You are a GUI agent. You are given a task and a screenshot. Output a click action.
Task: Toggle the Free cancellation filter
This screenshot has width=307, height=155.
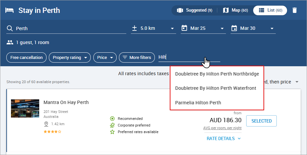(x=27, y=58)
